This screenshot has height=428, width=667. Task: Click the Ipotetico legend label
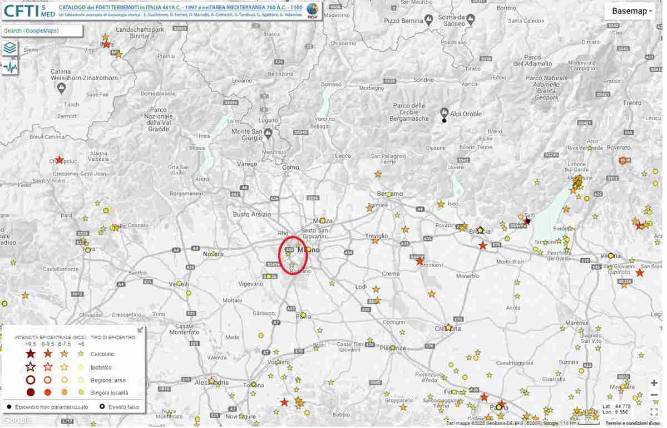pyautogui.click(x=101, y=367)
